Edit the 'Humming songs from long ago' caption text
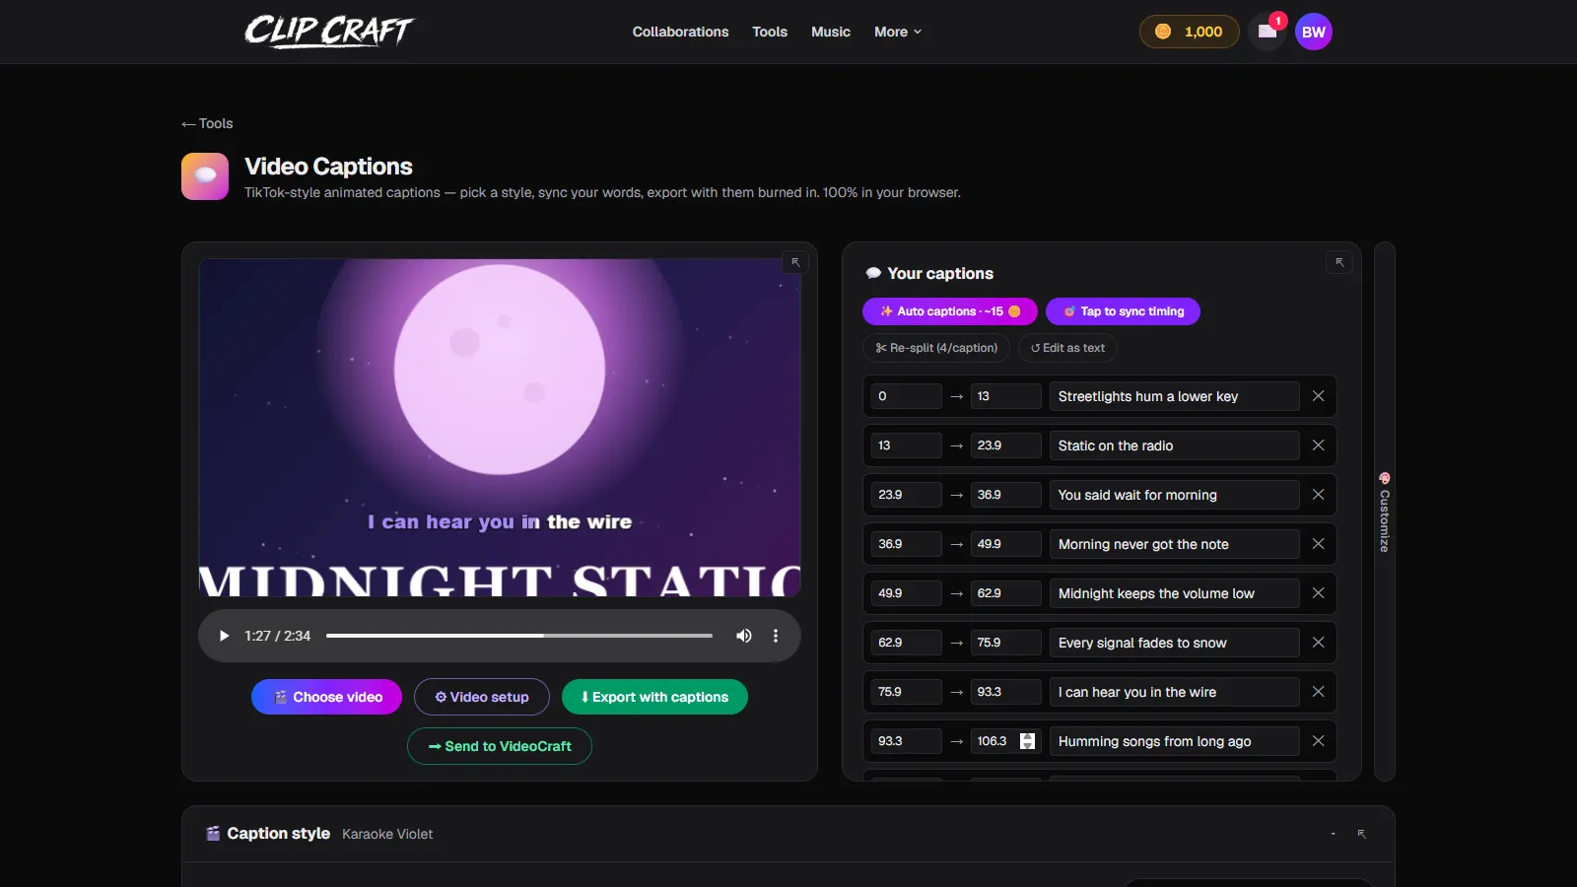Viewport: 1577px width, 887px height. tap(1174, 741)
